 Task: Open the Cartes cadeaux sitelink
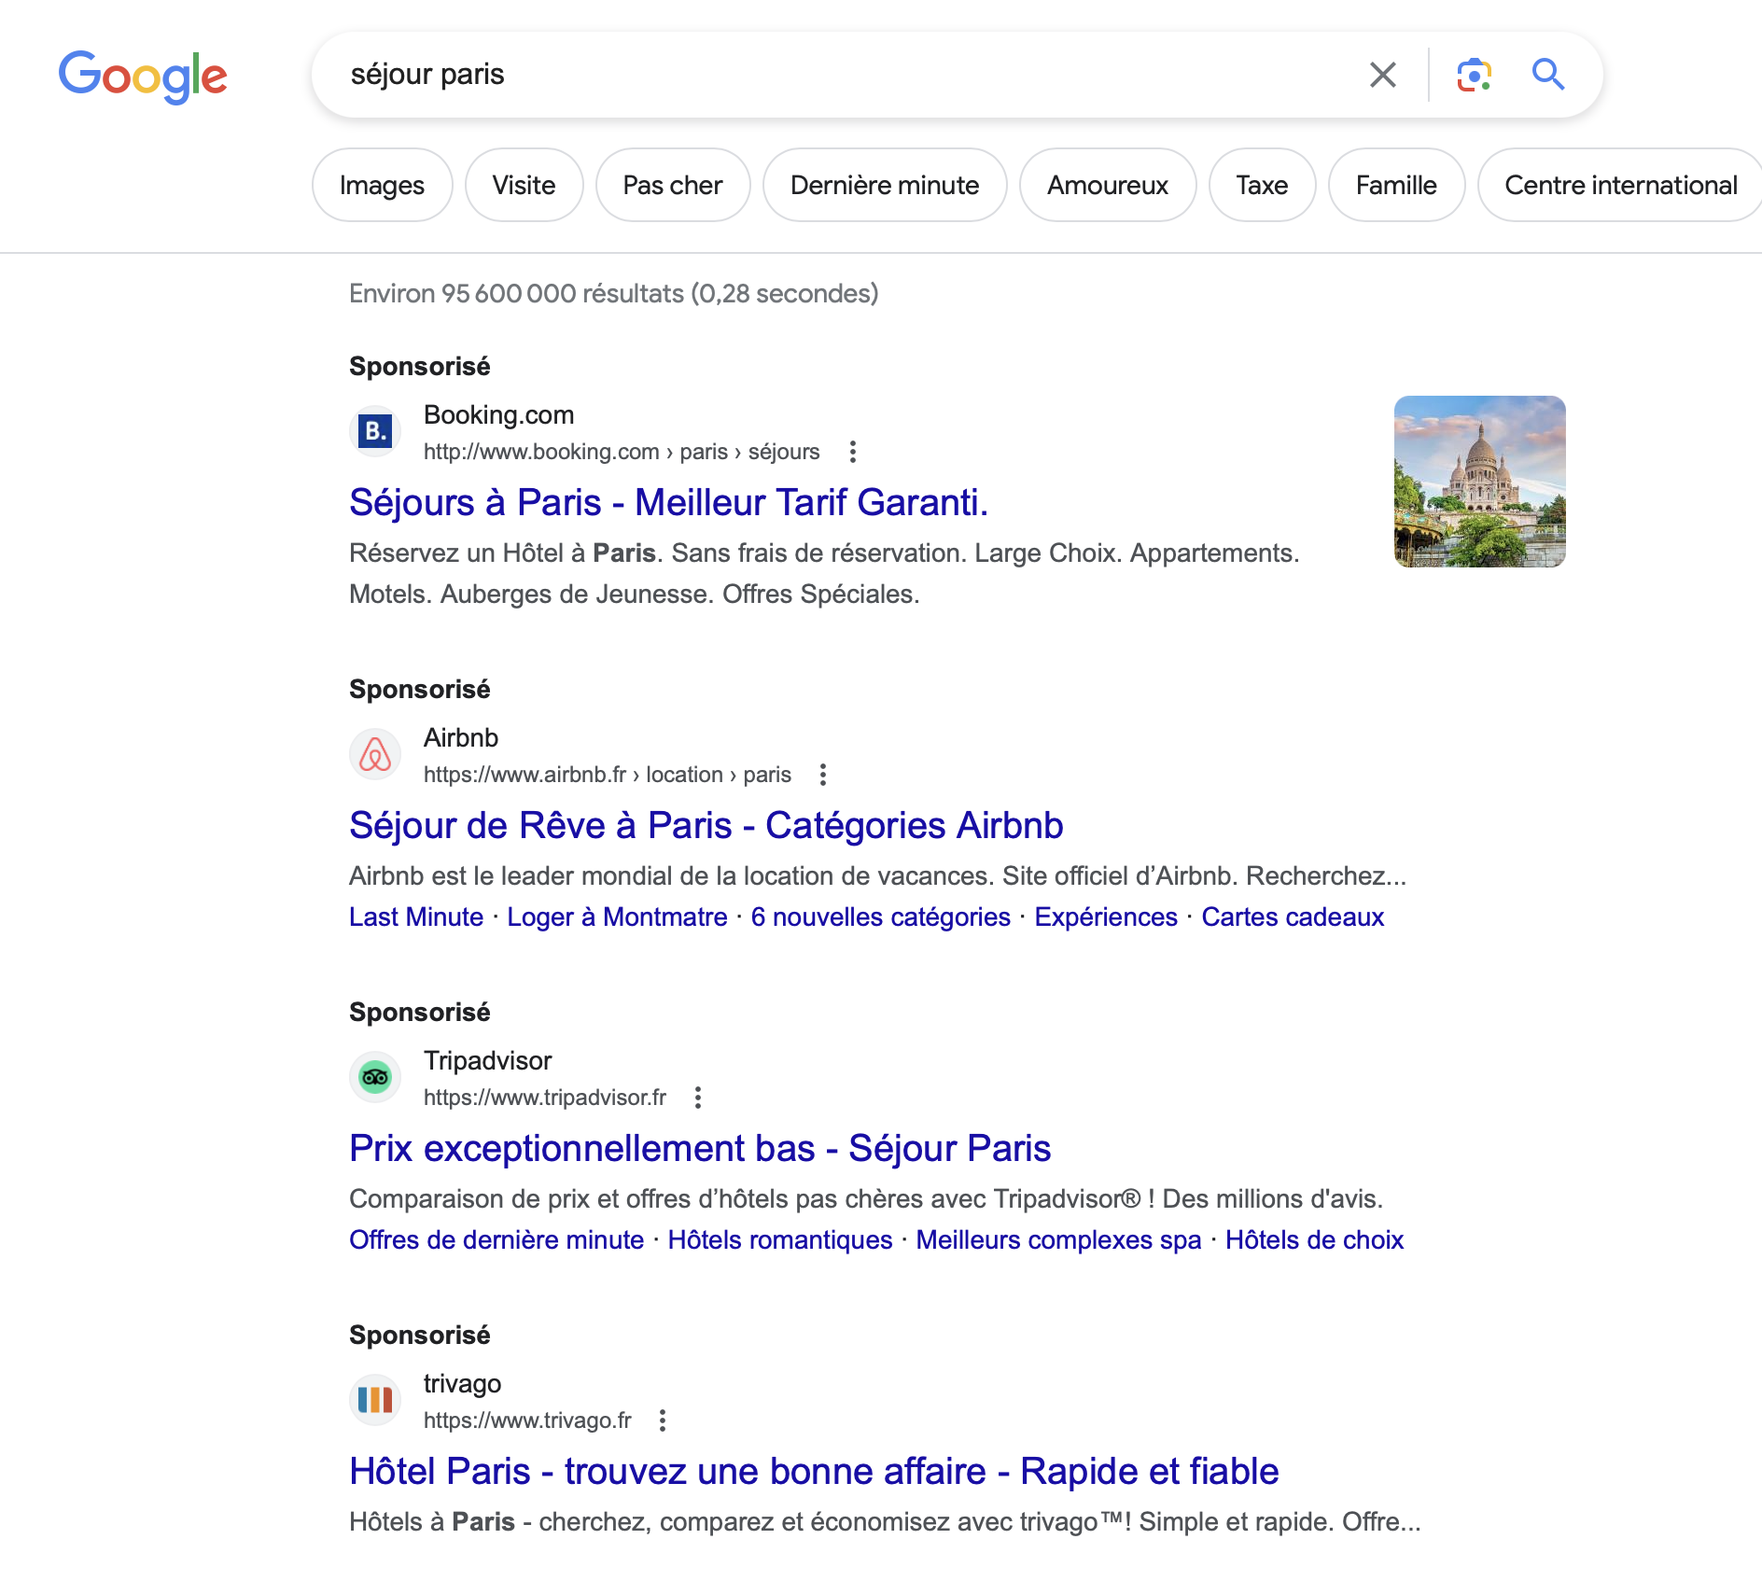click(1293, 916)
